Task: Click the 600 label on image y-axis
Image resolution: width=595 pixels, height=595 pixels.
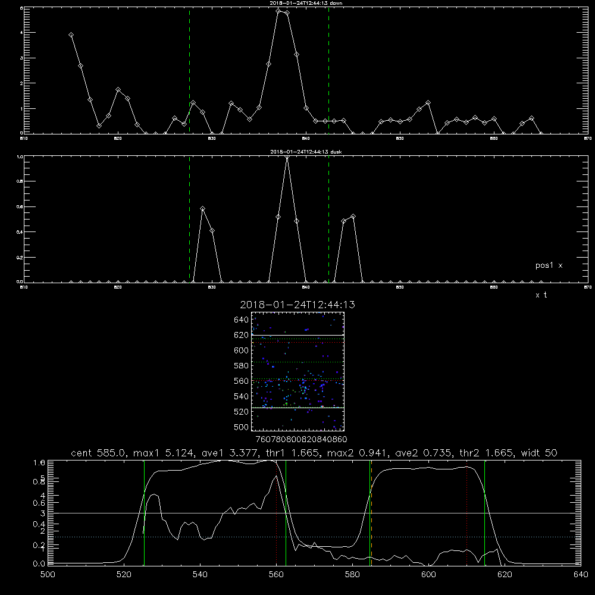Action: (242, 350)
